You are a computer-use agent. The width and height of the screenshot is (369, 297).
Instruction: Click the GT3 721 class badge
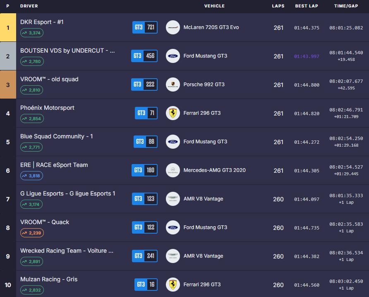point(145,27)
